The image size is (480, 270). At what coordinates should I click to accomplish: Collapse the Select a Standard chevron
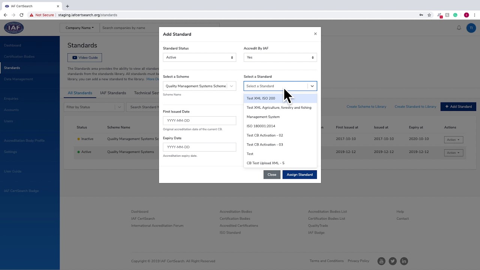pyautogui.click(x=312, y=86)
